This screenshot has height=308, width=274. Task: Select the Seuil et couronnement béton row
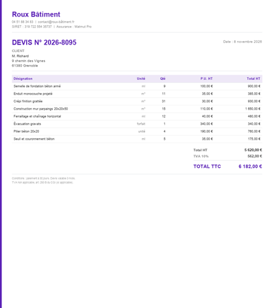137,139
